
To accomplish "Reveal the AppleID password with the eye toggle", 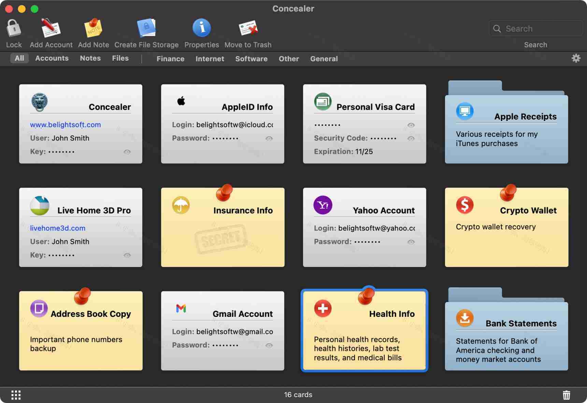I will tap(269, 138).
